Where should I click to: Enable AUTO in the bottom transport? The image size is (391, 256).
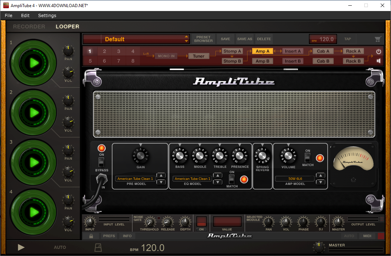[60, 247]
